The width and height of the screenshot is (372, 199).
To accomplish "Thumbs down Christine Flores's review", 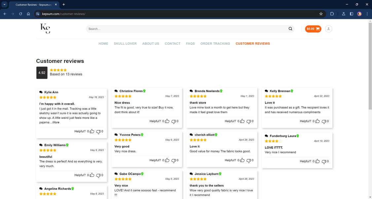I will [173, 122].
